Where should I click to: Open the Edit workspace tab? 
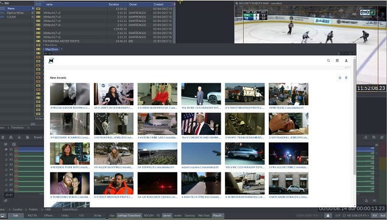16,216
